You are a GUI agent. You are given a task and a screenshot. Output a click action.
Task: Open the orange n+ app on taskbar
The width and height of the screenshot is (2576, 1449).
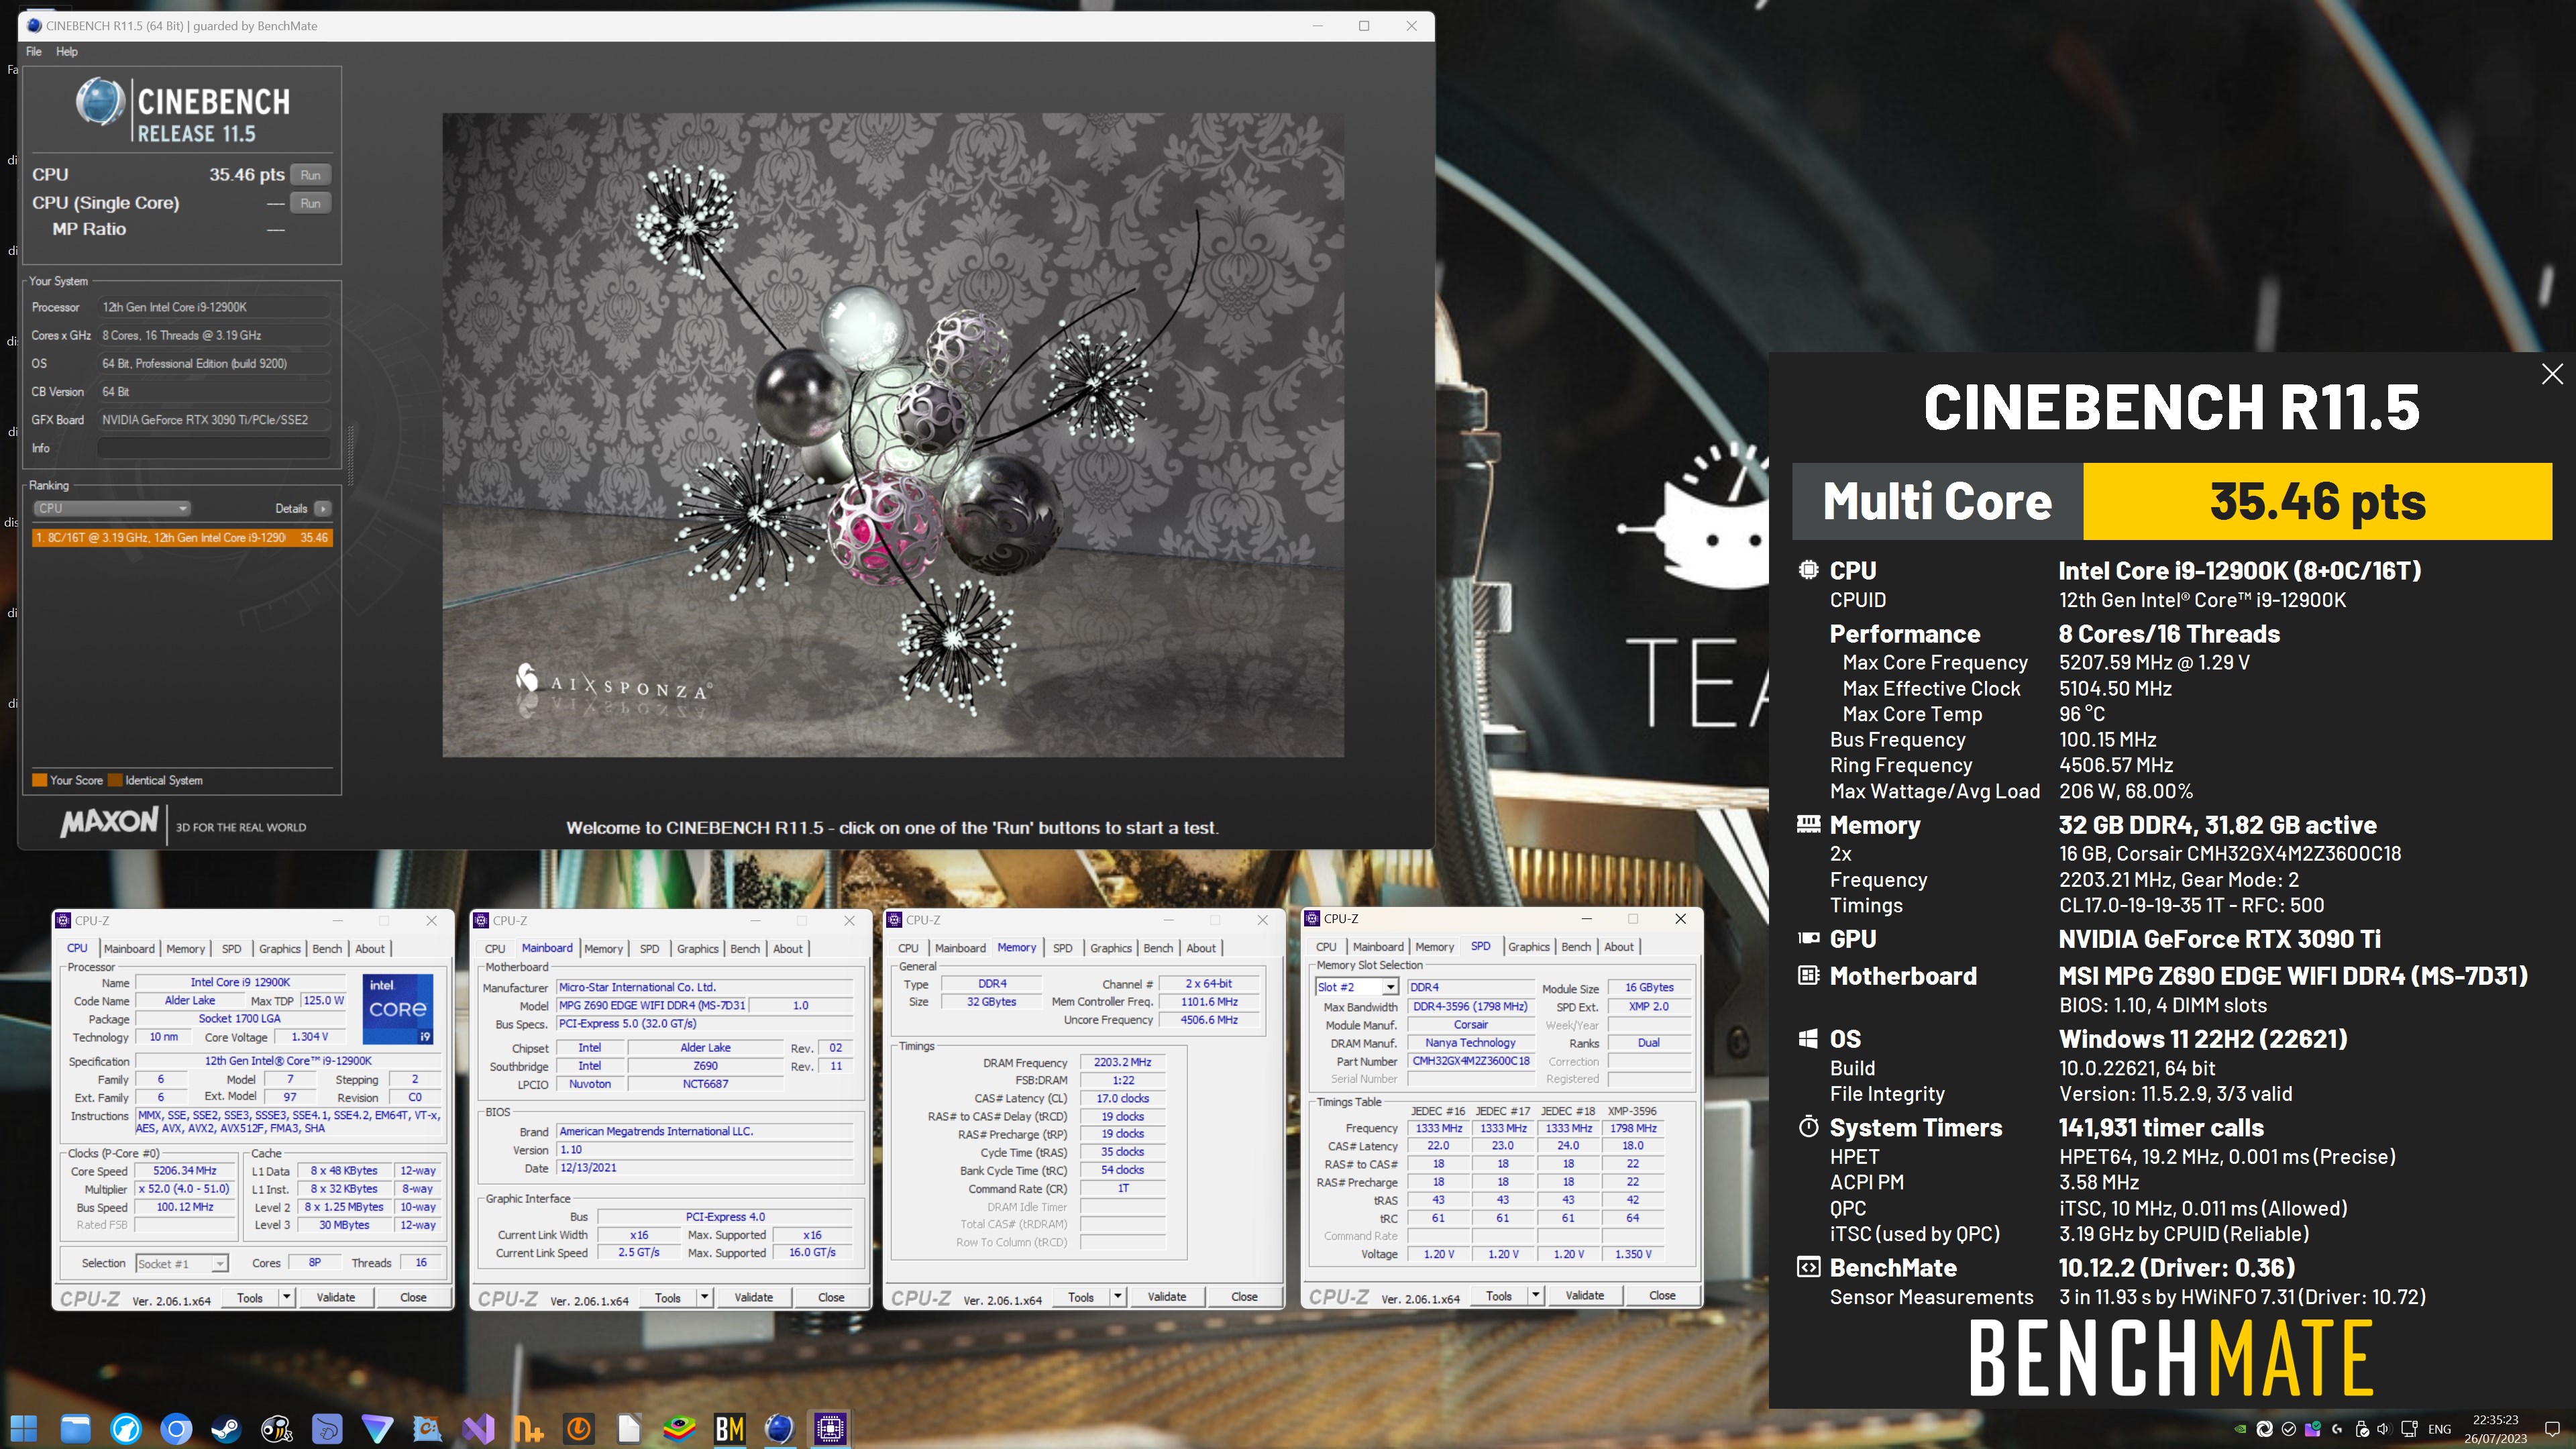coord(528,1428)
